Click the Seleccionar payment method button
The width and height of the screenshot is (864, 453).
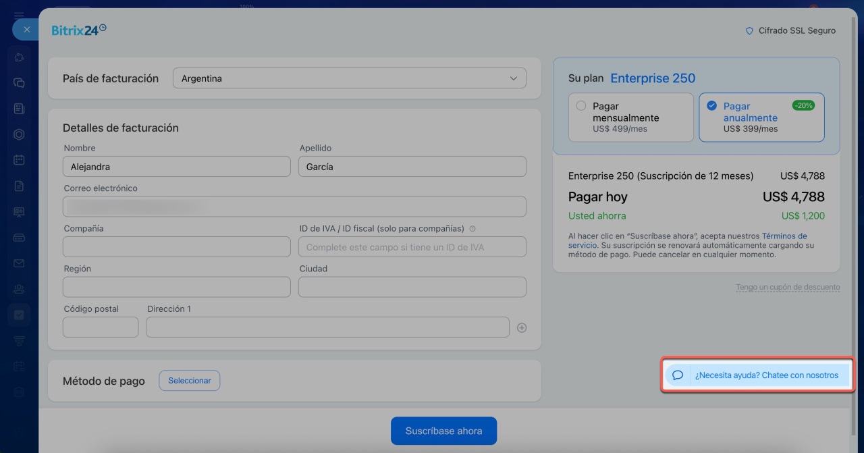[189, 381]
